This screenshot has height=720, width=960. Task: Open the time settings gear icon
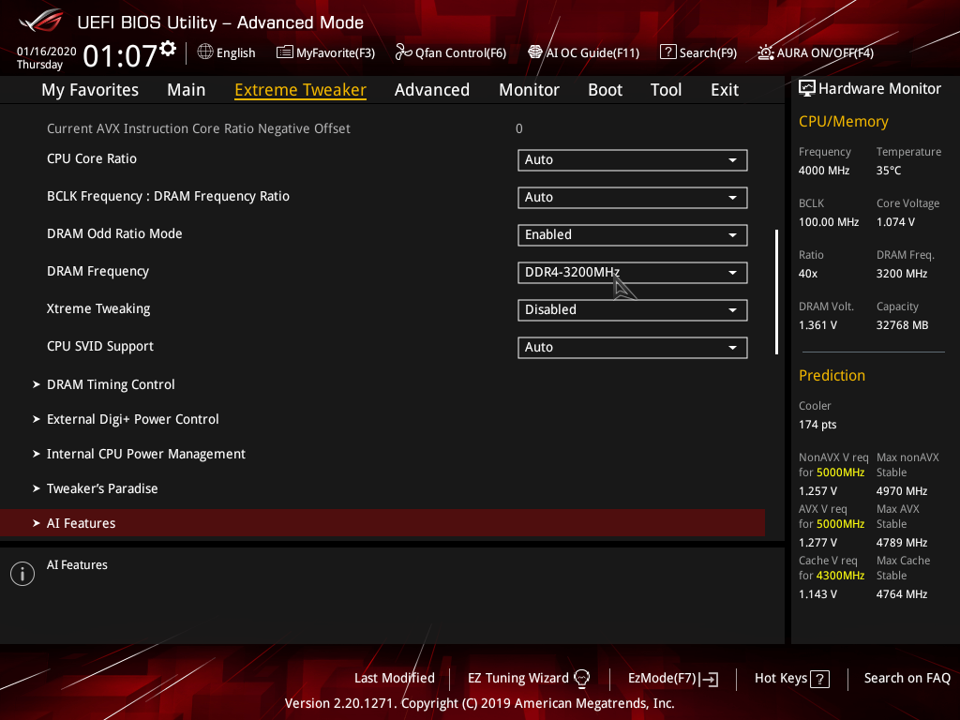click(168, 49)
